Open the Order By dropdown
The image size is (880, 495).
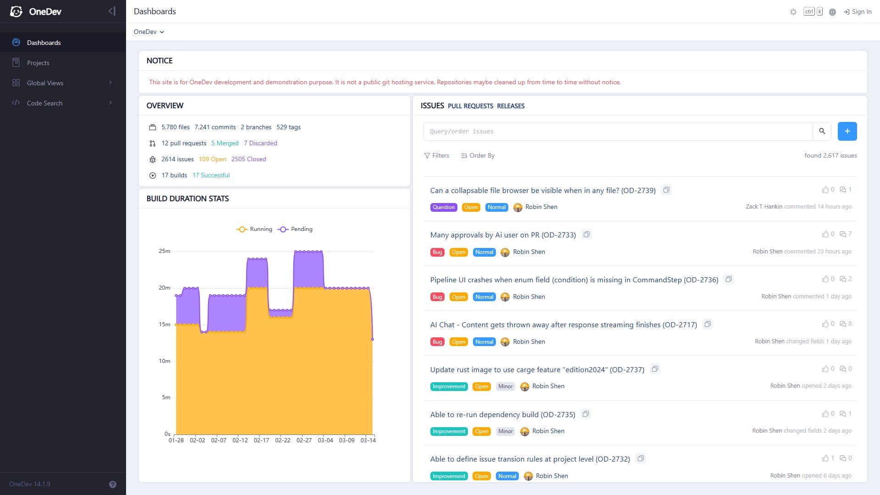pyautogui.click(x=478, y=155)
